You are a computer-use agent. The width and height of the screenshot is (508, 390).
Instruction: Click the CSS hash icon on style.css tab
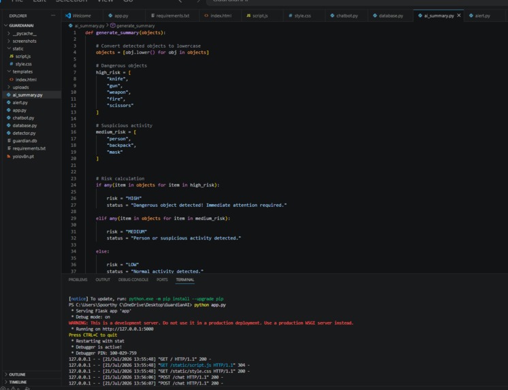coord(290,16)
